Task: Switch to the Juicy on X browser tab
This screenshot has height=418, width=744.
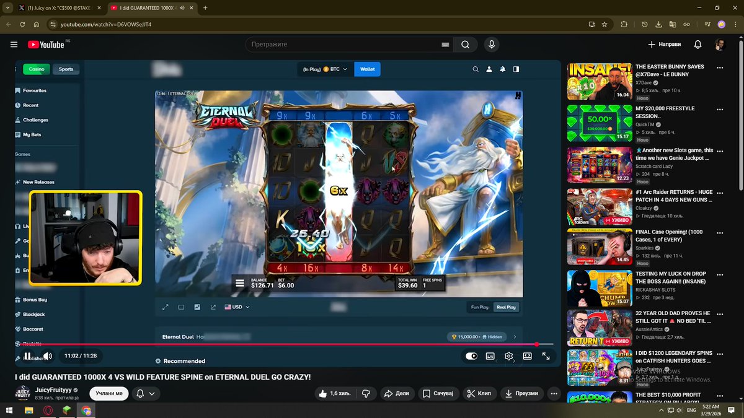Action: 59,8
